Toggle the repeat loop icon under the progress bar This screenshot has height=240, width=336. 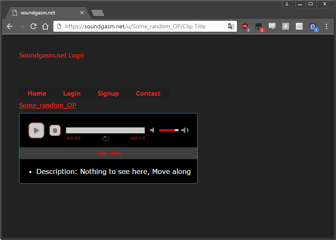point(105,138)
